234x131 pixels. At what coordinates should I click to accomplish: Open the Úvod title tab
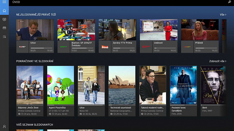(x=16, y=2)
